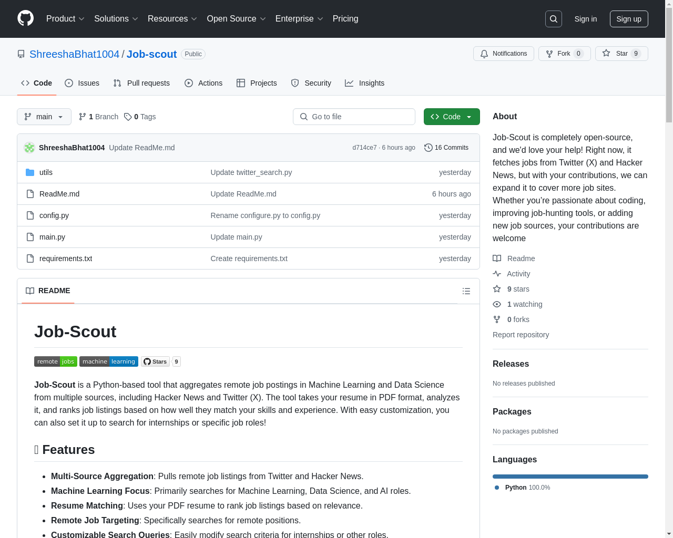Open the requirements.txt file name
This screenshot has height=538, width=673.
(x=66, y=258)
